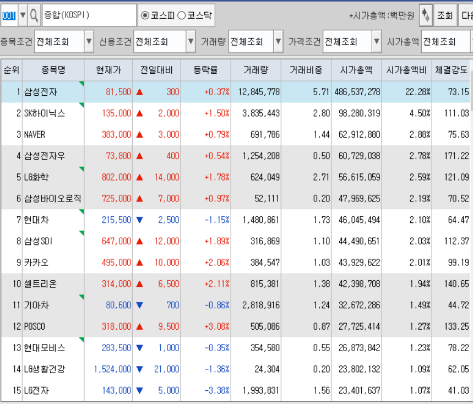Sort by the 등락률 column header
The width and height of the screenshot is (473, 404).
(205, 70)
